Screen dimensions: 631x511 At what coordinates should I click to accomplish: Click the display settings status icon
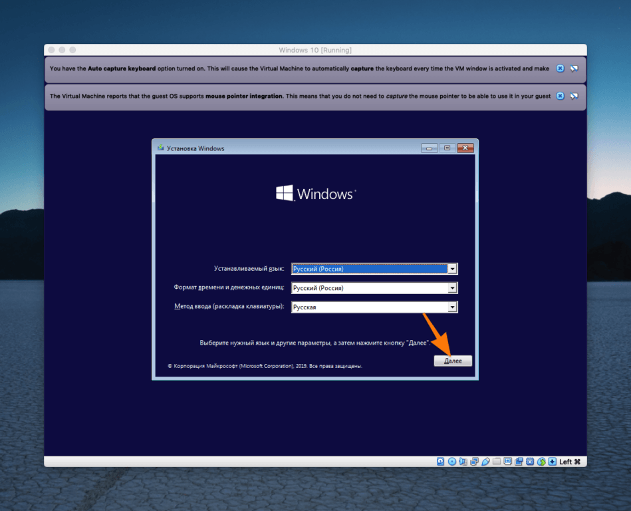pyautogui.click(x=508, y=462)
